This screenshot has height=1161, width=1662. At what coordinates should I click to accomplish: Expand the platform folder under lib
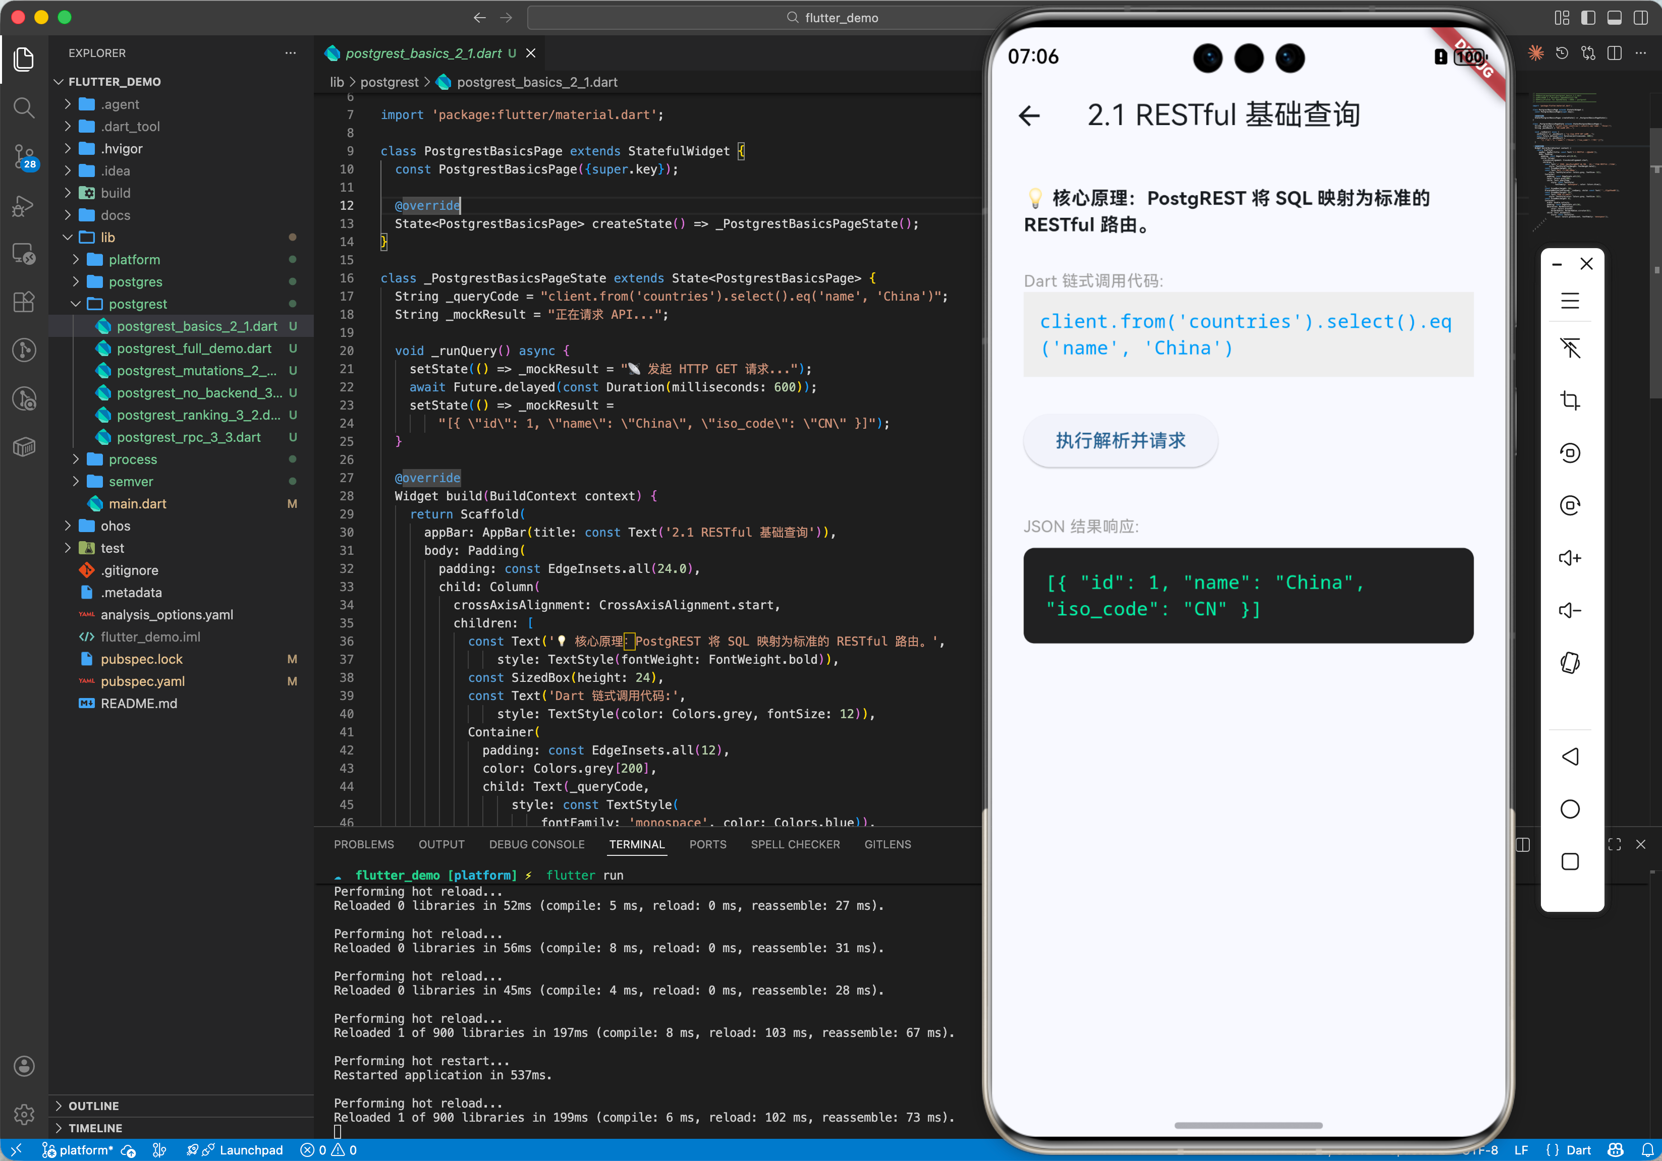coord(134,260)
